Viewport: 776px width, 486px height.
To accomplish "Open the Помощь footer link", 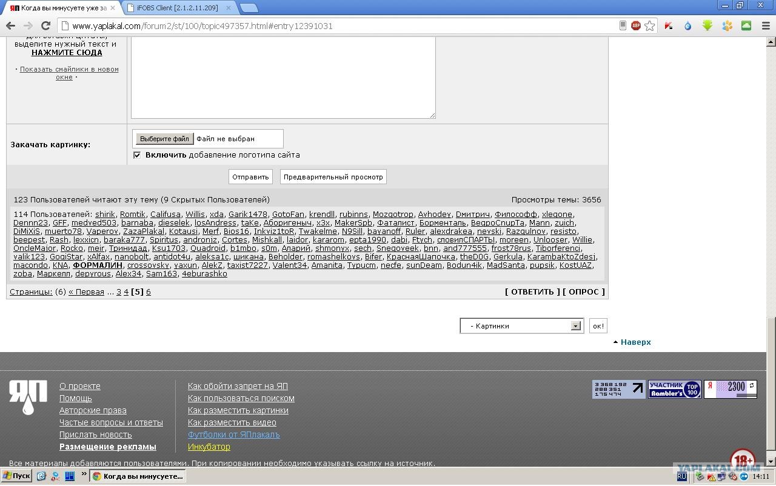I will [x=76, y=399].
